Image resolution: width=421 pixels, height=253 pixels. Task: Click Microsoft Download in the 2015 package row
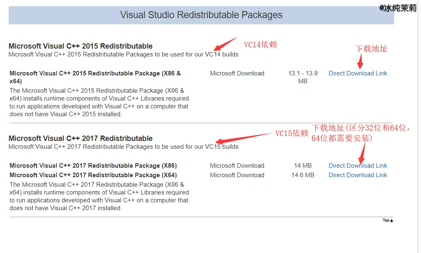[x=237, y=73]
